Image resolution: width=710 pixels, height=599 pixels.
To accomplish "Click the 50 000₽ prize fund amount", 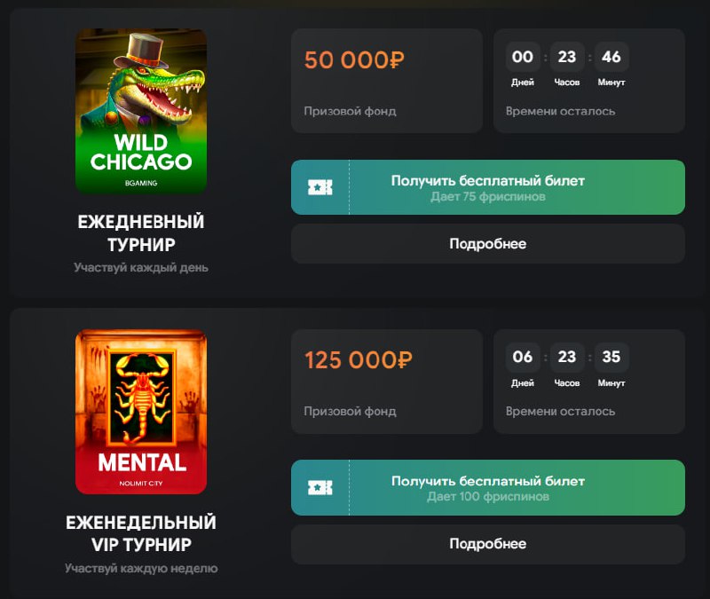I will tap(354, 60).
